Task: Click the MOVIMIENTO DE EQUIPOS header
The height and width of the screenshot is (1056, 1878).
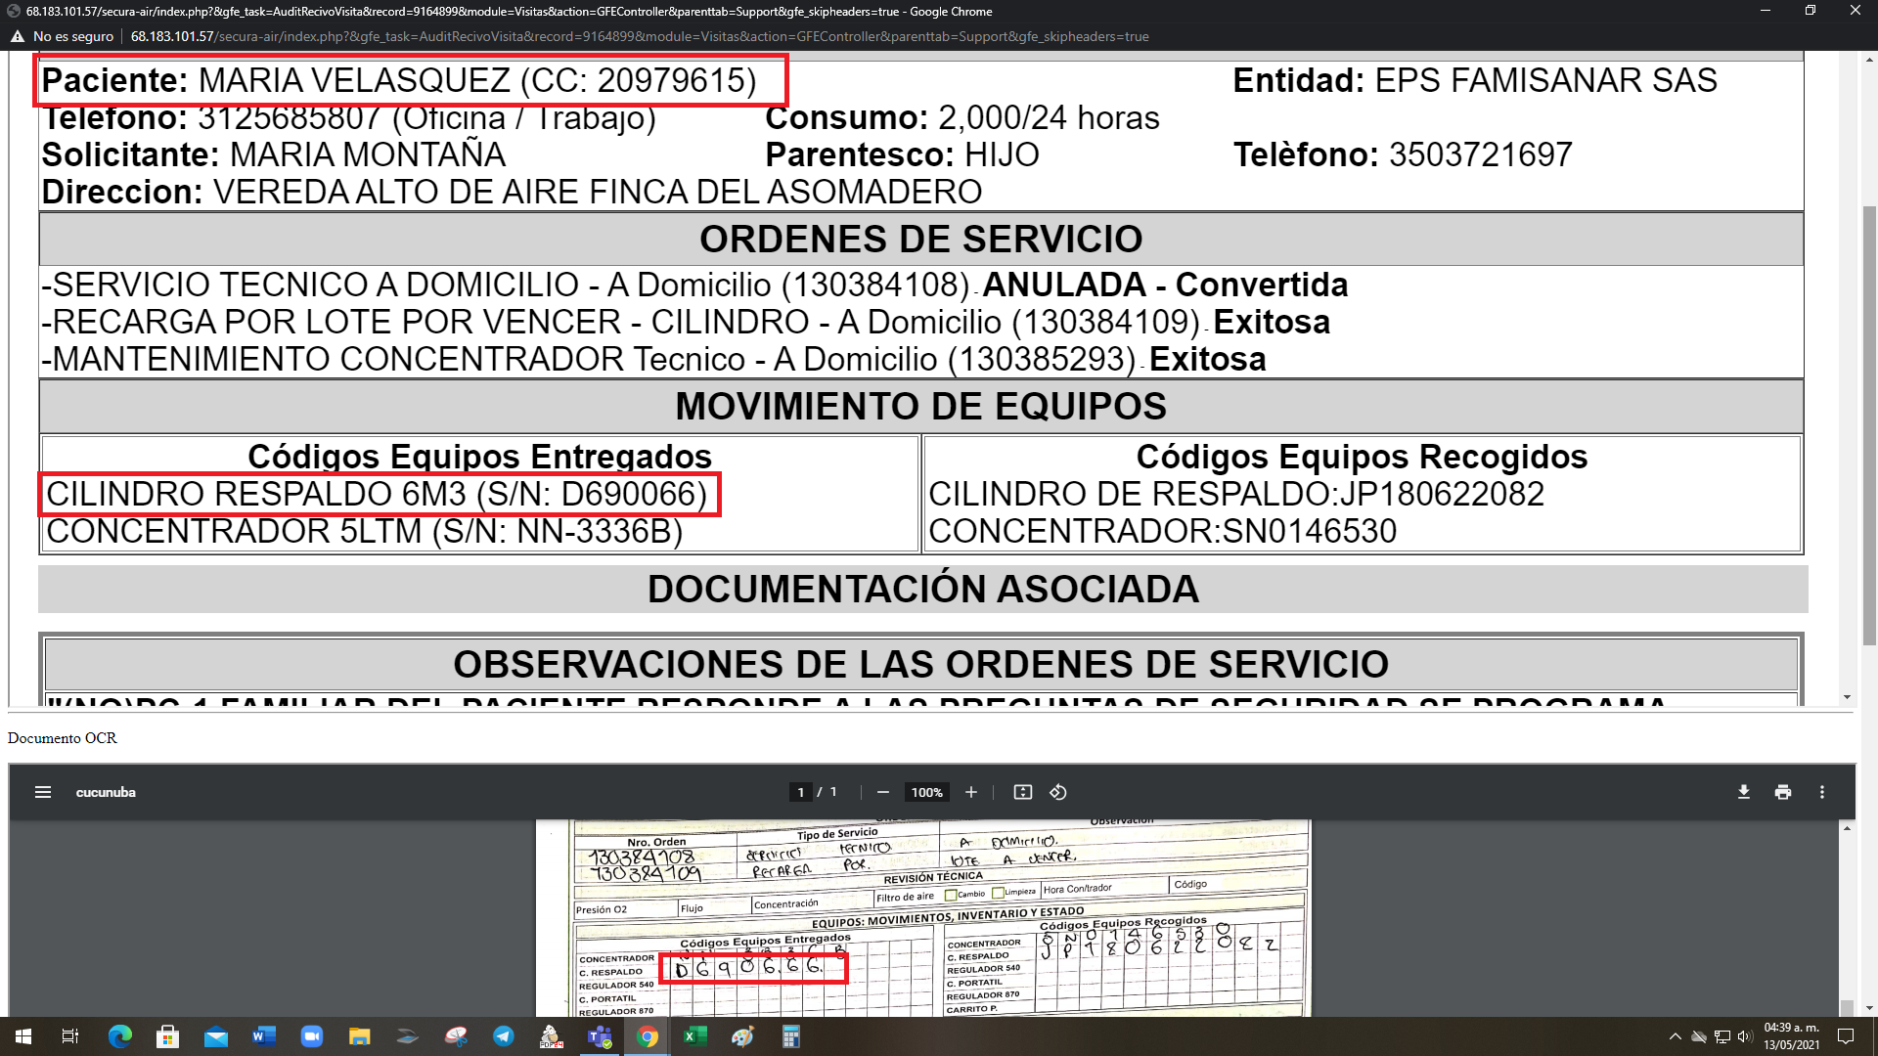Action: 921,406
